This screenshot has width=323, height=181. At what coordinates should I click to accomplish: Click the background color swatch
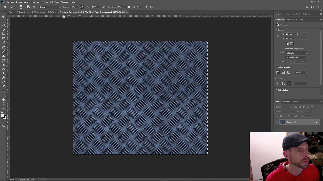(x=4, y=117)
